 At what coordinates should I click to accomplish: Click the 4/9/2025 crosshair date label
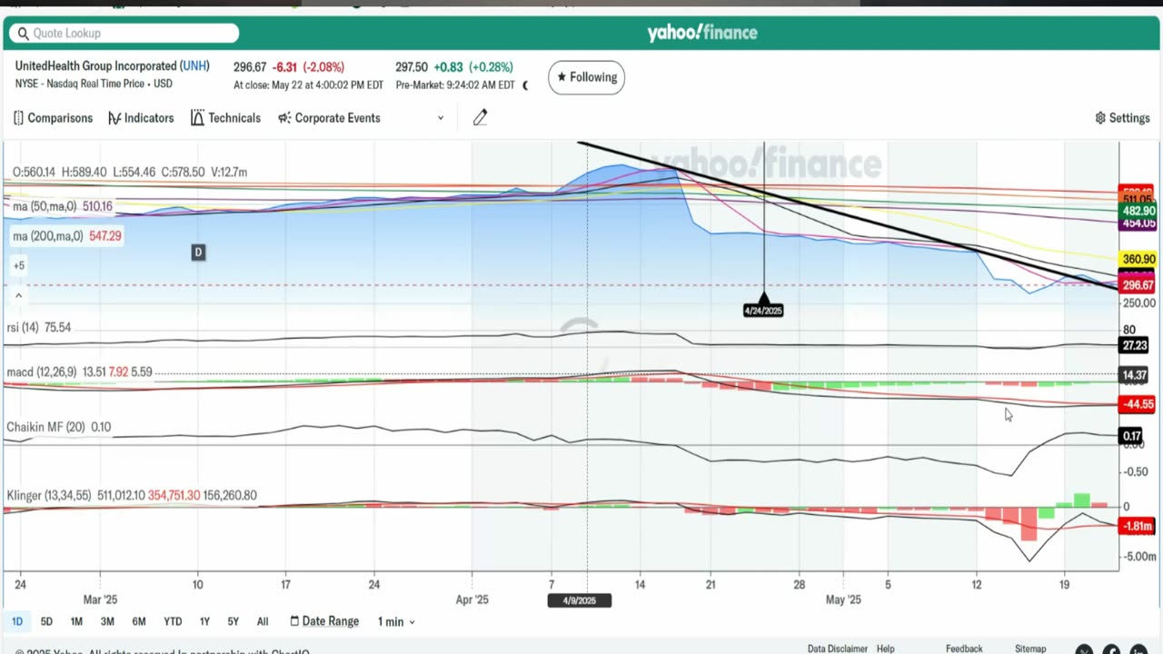[580, 600]
